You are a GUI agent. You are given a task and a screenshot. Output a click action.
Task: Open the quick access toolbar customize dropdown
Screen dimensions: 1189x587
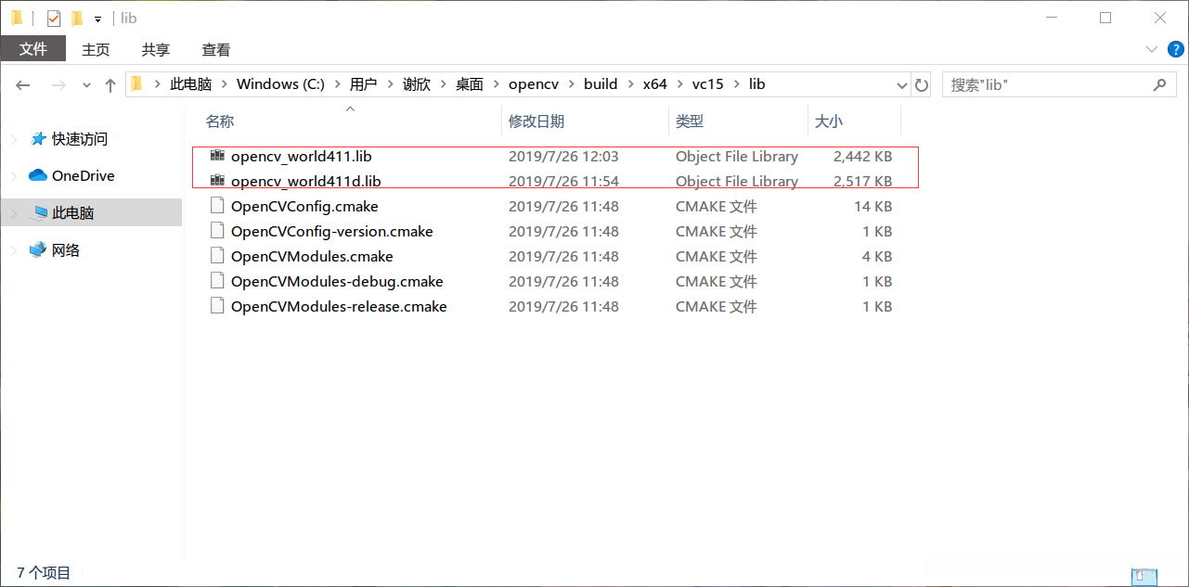[97, 19]
